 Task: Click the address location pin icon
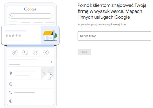point(11,73)
